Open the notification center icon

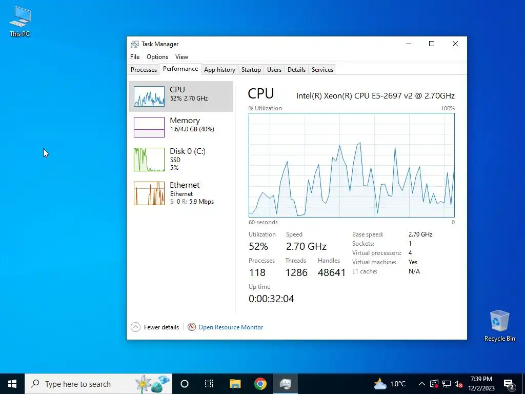tap(509, 384)
